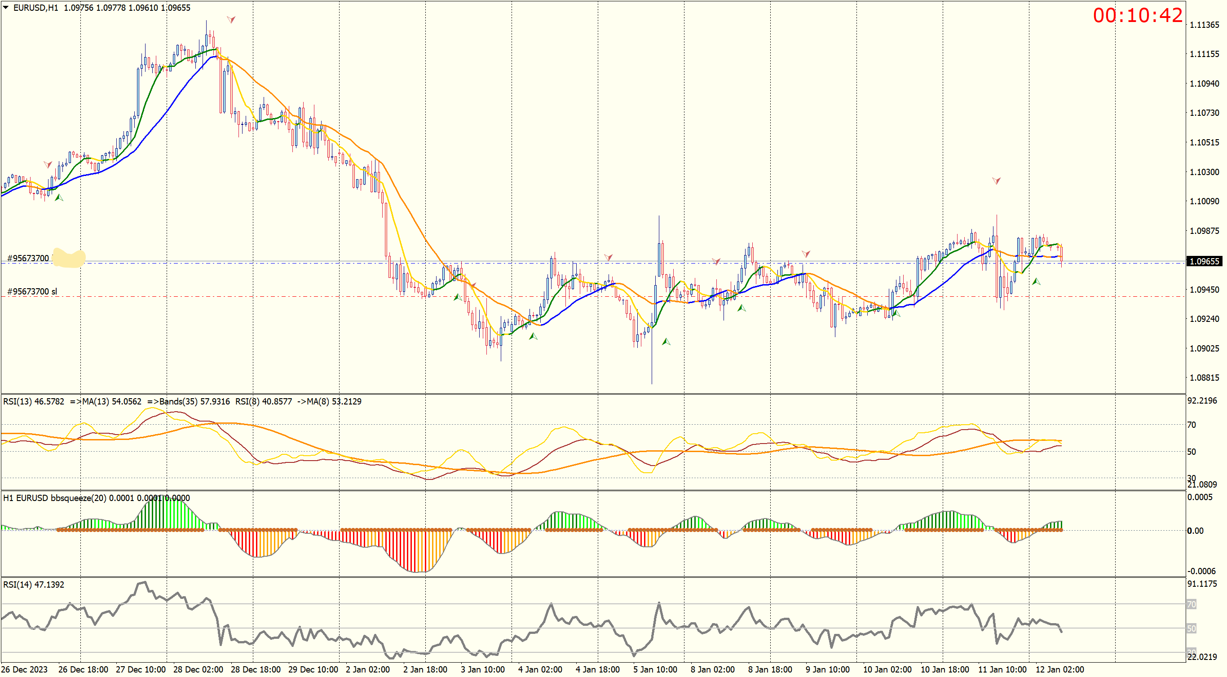Click the green buy arrow below the 26 Dec lows
Viewport: 1227px width, 677px height.
click(58, 197)
